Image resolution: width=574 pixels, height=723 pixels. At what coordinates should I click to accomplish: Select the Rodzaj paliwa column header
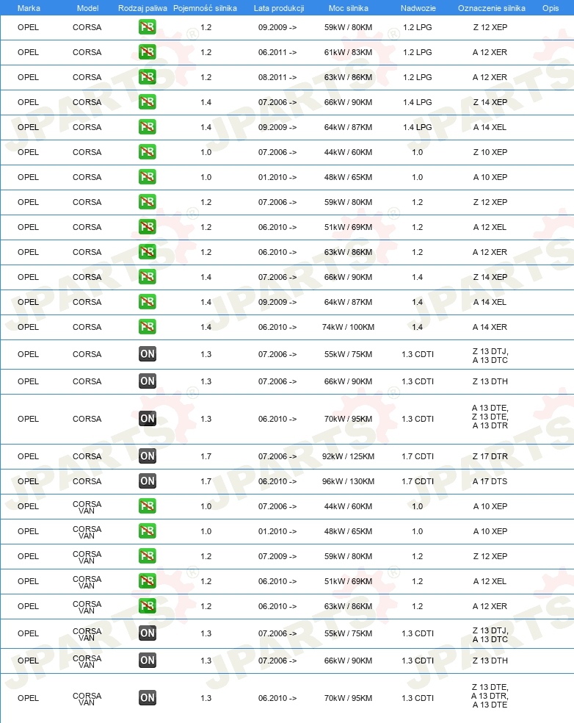142,8
